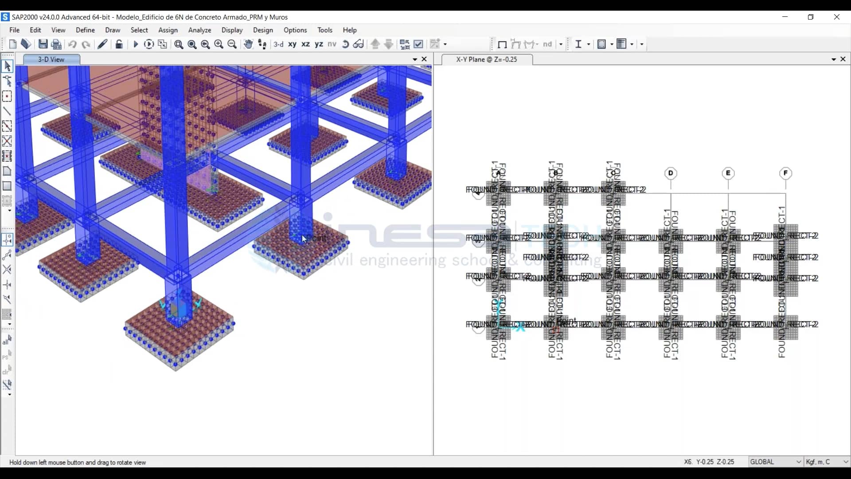Activate the Set Display Options checkbox icon

(x=419, y=44)
